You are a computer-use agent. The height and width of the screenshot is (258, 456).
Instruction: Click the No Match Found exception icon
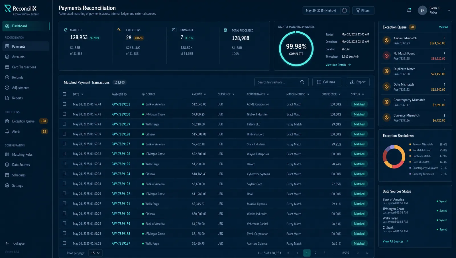point(386,56)
